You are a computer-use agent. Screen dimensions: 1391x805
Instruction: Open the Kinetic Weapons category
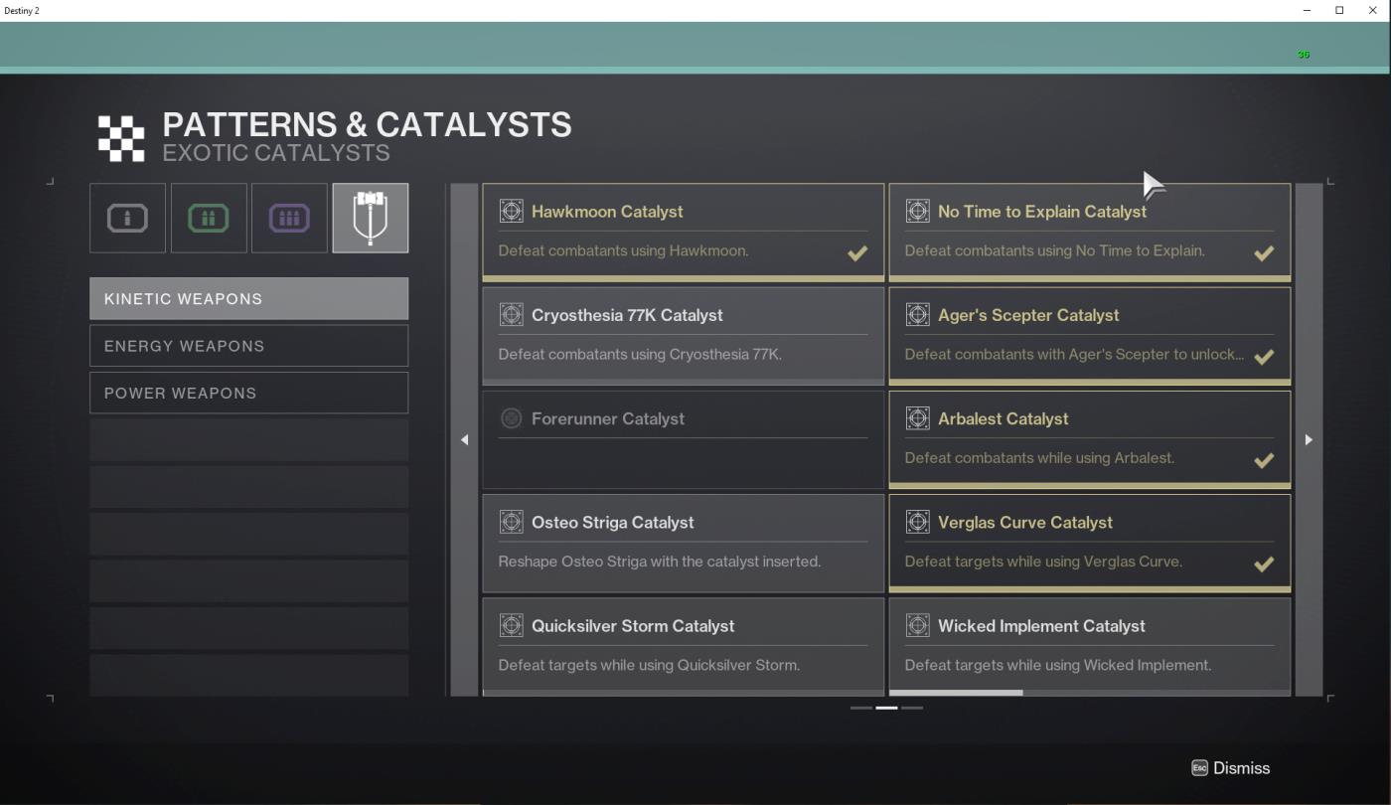tap(248, 299)
